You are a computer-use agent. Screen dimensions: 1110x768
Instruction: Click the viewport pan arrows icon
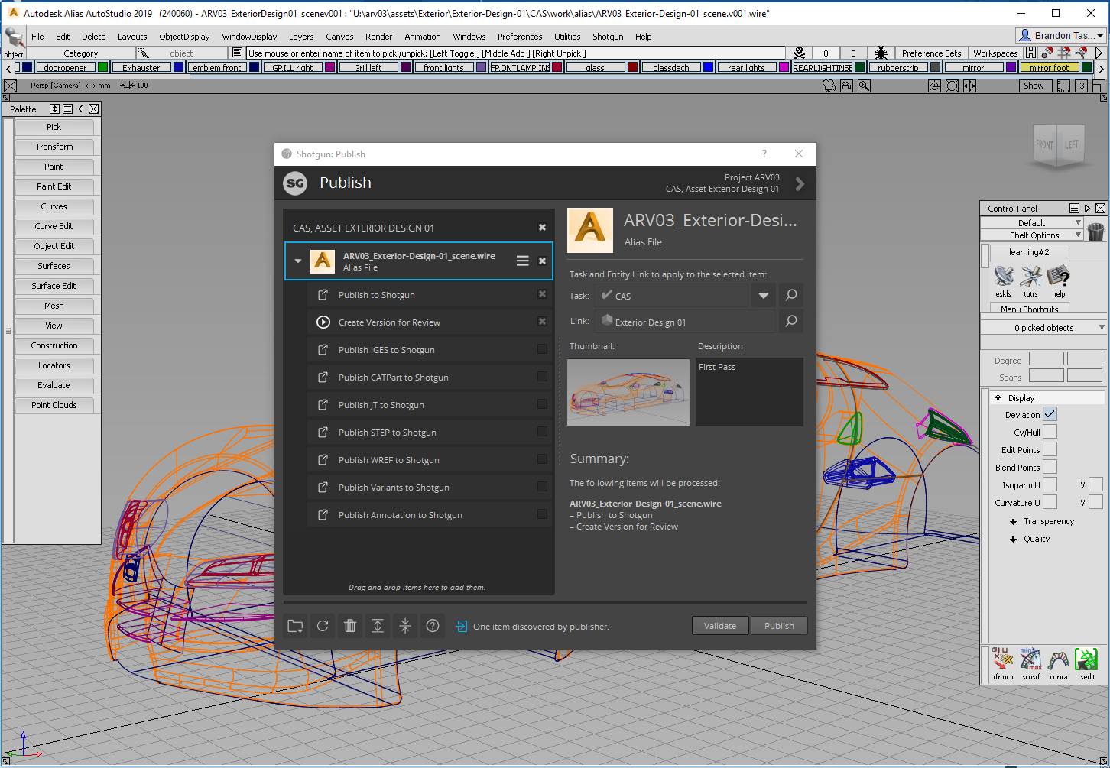tap(969, 86)
